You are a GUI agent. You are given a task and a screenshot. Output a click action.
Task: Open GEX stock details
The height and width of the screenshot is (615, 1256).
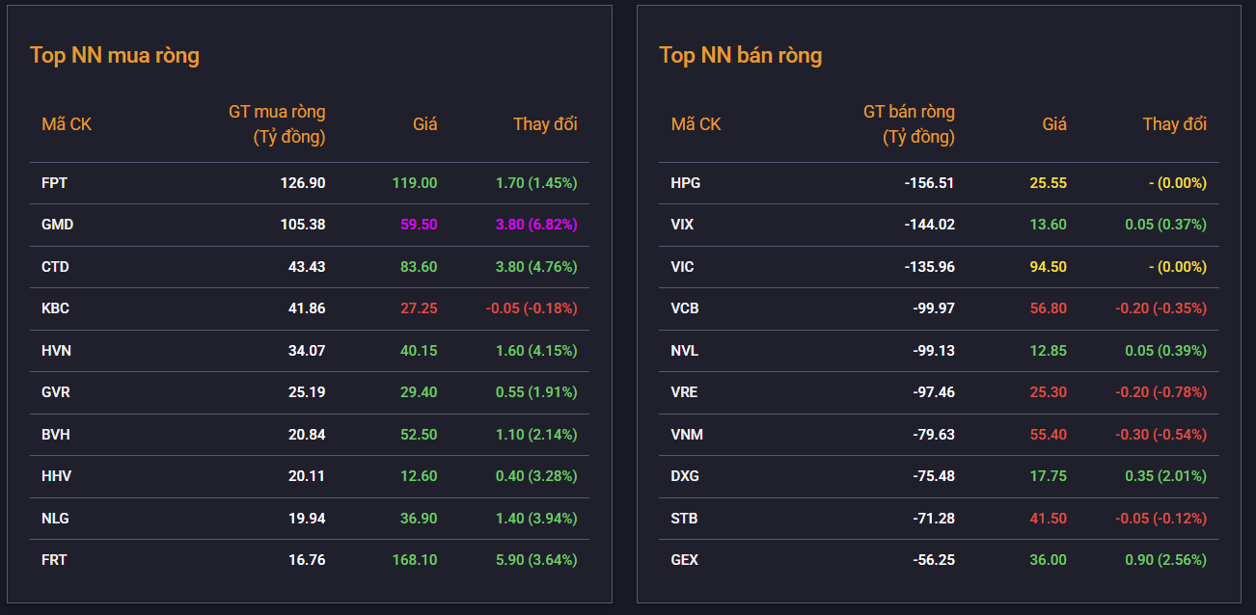click(x=684, y=560)
